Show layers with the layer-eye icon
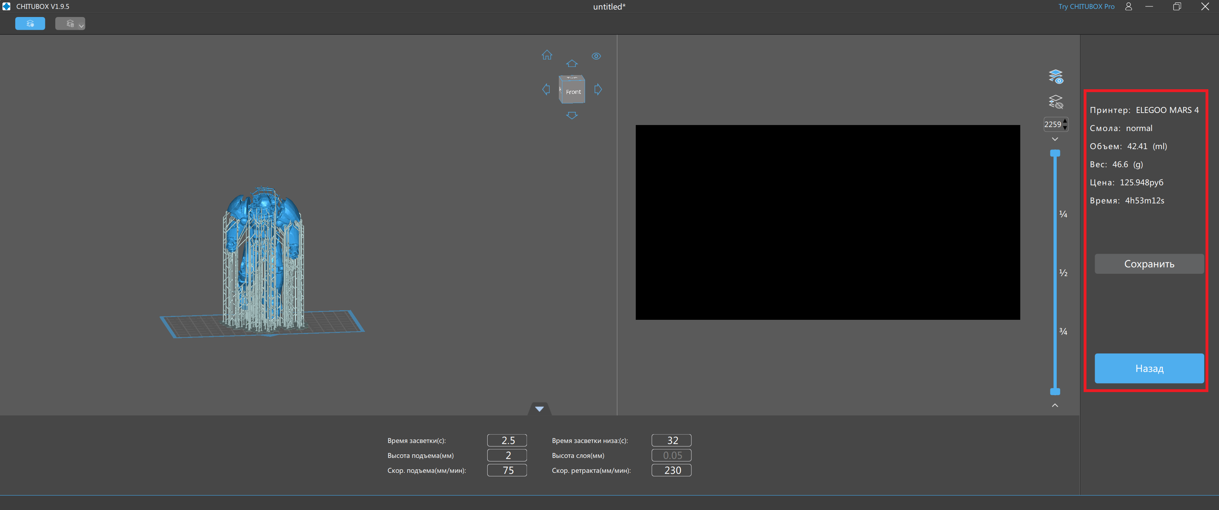Image resolution: width=1219 pixels, height=510 pixels. click(x=1056, y=76)
